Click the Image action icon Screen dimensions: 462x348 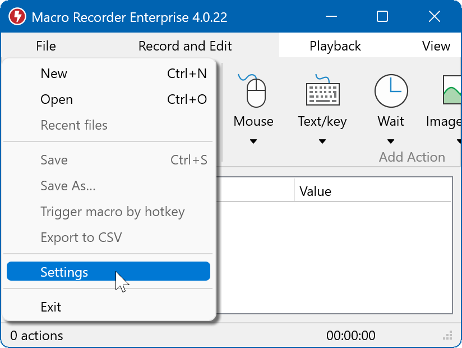[452, 91]
